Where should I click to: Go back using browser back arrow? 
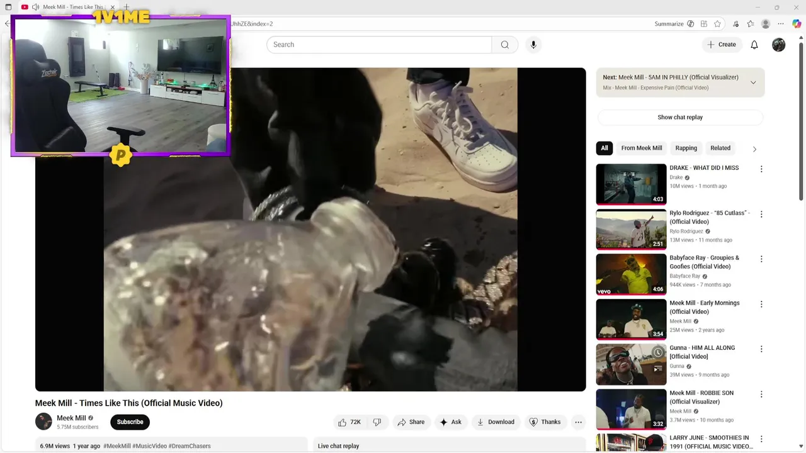point(7,24)
